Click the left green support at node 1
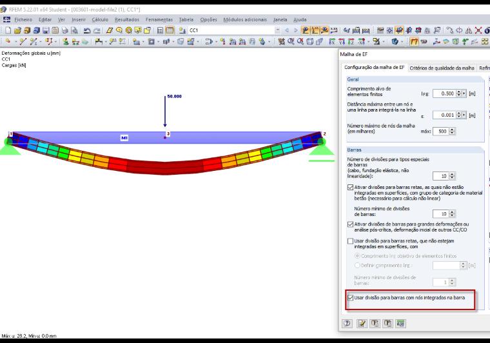Image resolution: width=490 pixels, height=343 pixels. pos(10,146)
